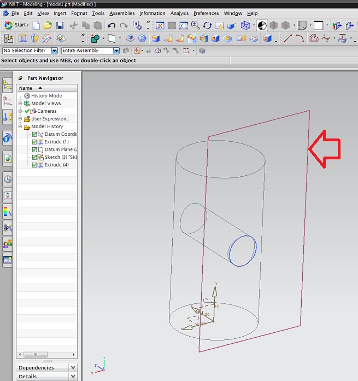358x381 pixels.
Task: Select History Mode in the navigator
Action: [x=46, y=96]
